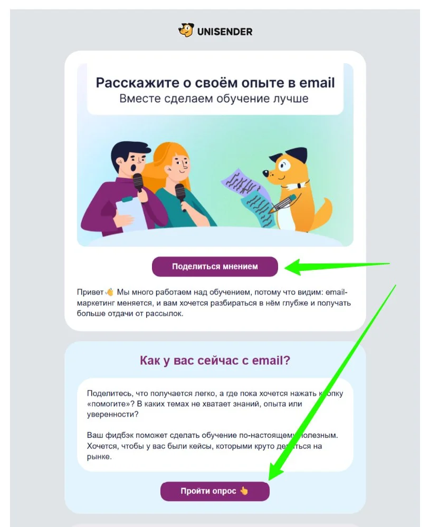Click the headline Расскажите о своём опыте в email
429x527 pixels.
pos(215,83)
